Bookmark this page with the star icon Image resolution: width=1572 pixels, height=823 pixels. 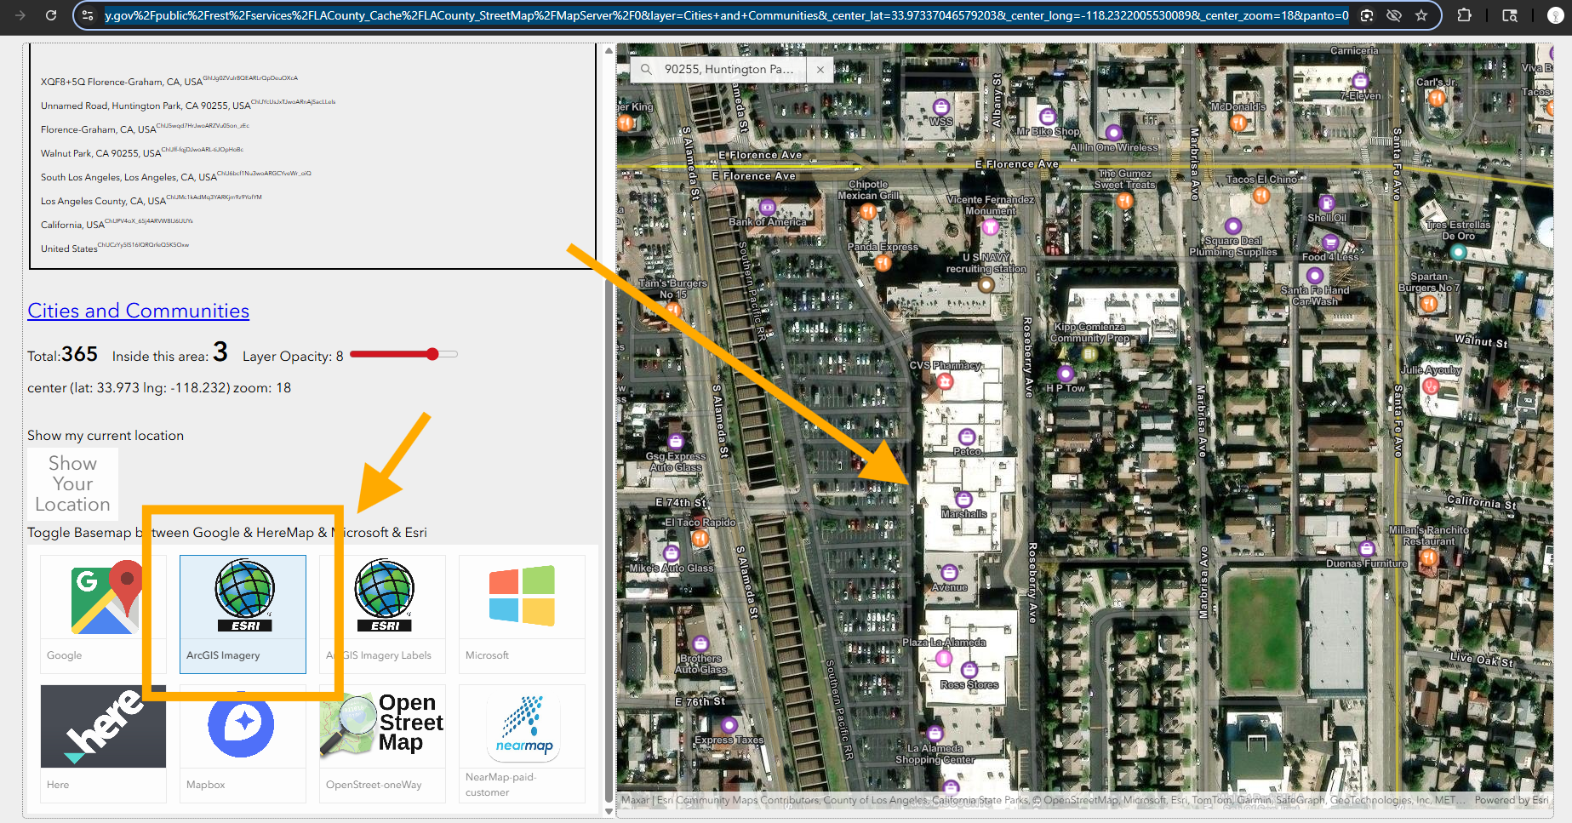[1421, 15]
